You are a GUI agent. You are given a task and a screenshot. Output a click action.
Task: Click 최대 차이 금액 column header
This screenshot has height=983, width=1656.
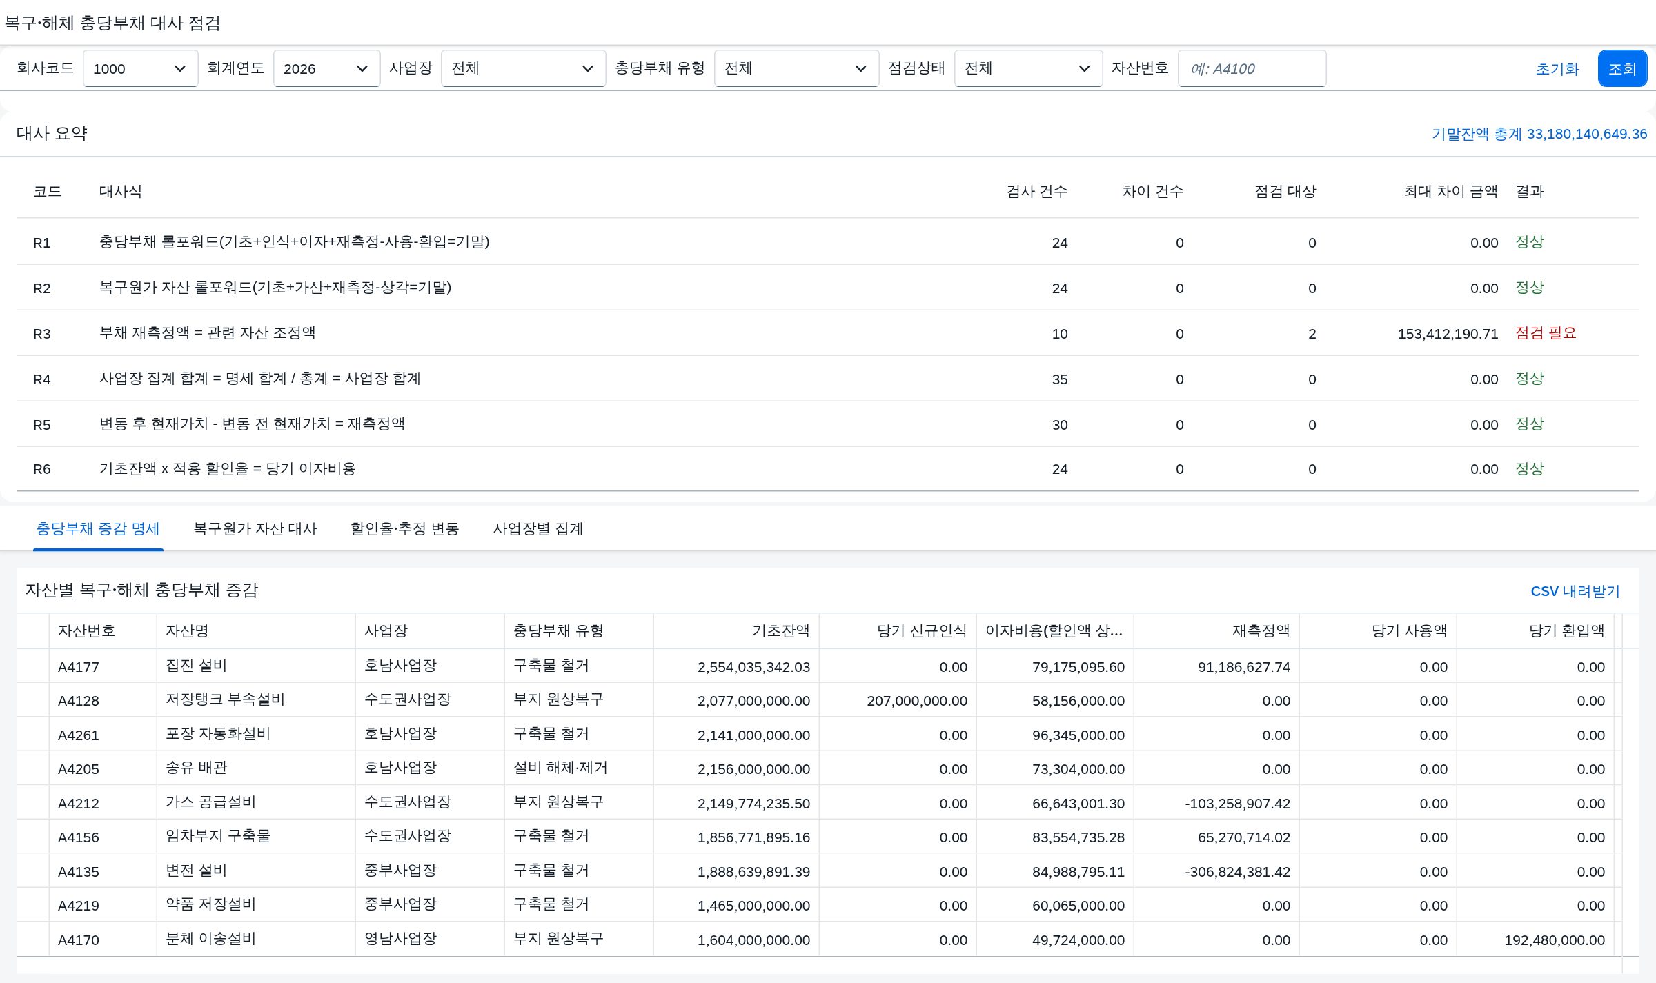pos(1451,191)
